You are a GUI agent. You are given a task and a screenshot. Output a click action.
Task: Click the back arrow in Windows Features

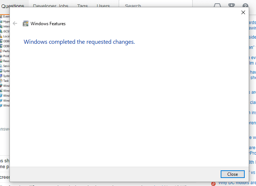pyautogui.click(x=15, y=24)
